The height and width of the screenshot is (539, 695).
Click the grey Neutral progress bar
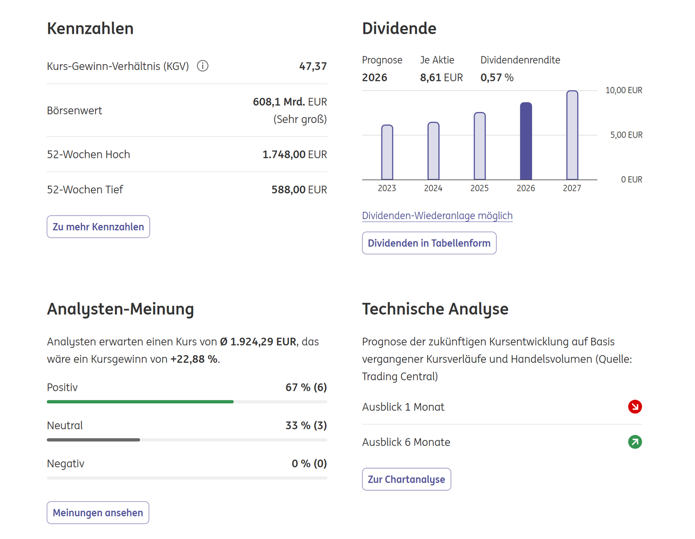point(93,440)
